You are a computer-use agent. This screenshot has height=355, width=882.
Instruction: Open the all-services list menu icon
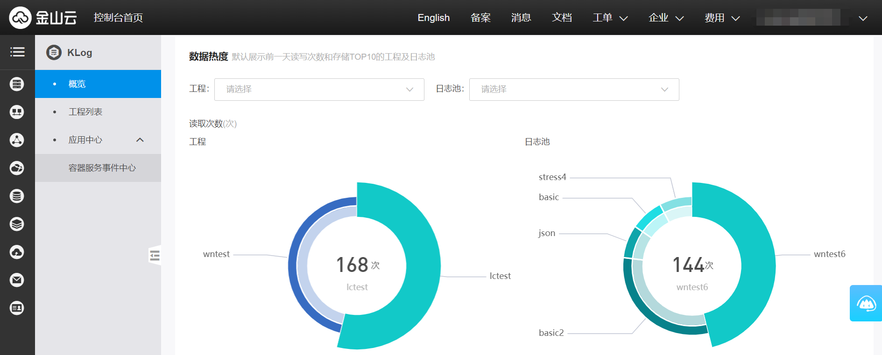[x=17, y=52]
